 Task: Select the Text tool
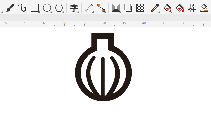coord(74,8)
